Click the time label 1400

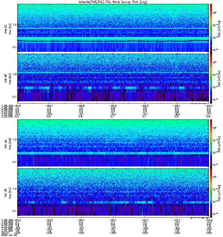209,233
